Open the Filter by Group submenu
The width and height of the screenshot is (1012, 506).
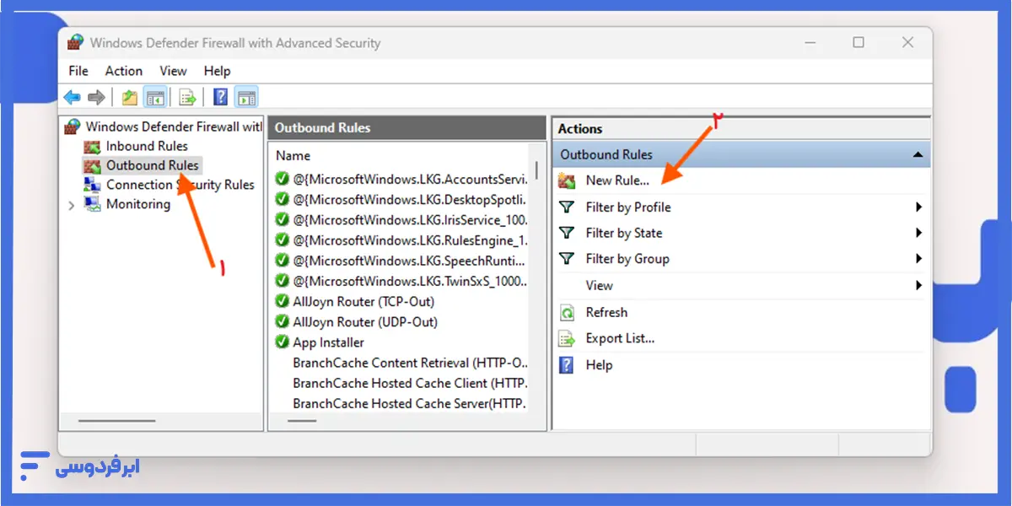point(742,259)
